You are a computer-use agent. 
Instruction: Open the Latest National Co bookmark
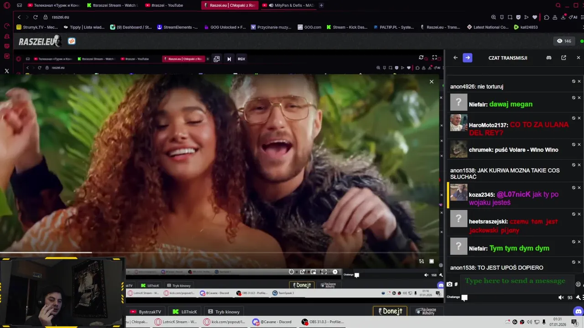[488, 27]
